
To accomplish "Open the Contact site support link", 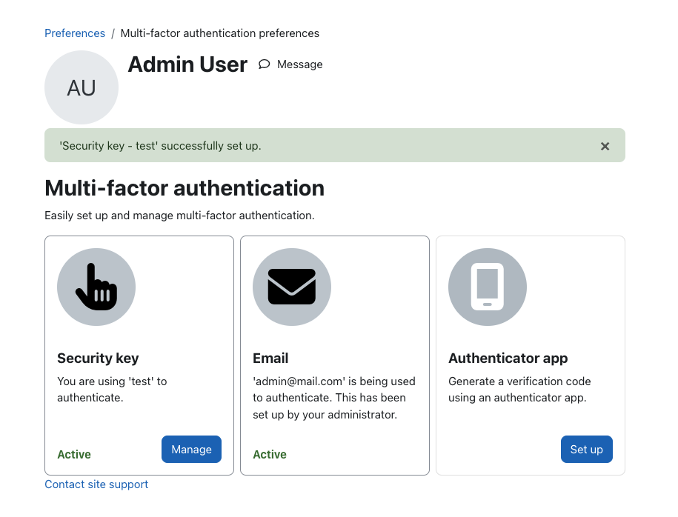I will (x=96, y=484).
